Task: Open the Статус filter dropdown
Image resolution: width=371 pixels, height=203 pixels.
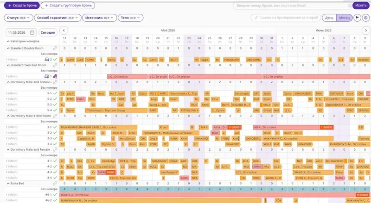Action: click(19, 18)
